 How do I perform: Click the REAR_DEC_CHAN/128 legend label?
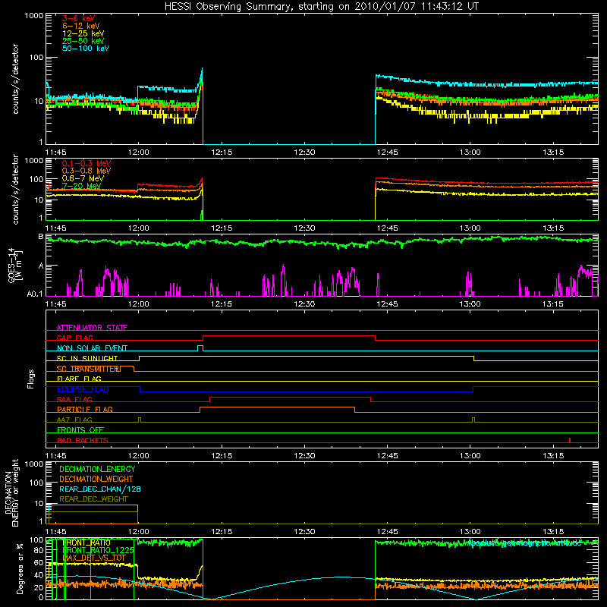100,489
